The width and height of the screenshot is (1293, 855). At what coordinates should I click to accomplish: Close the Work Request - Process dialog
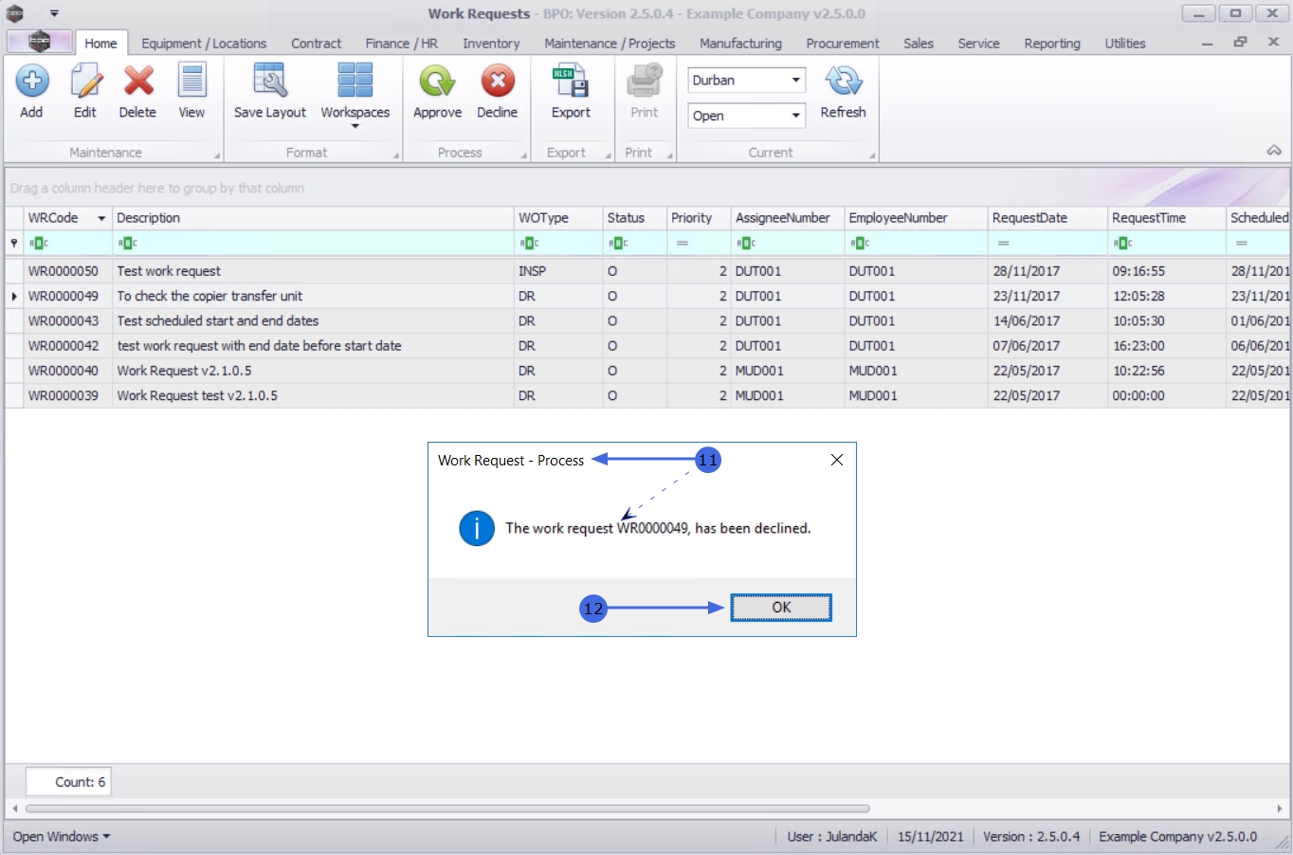[836, 460]
